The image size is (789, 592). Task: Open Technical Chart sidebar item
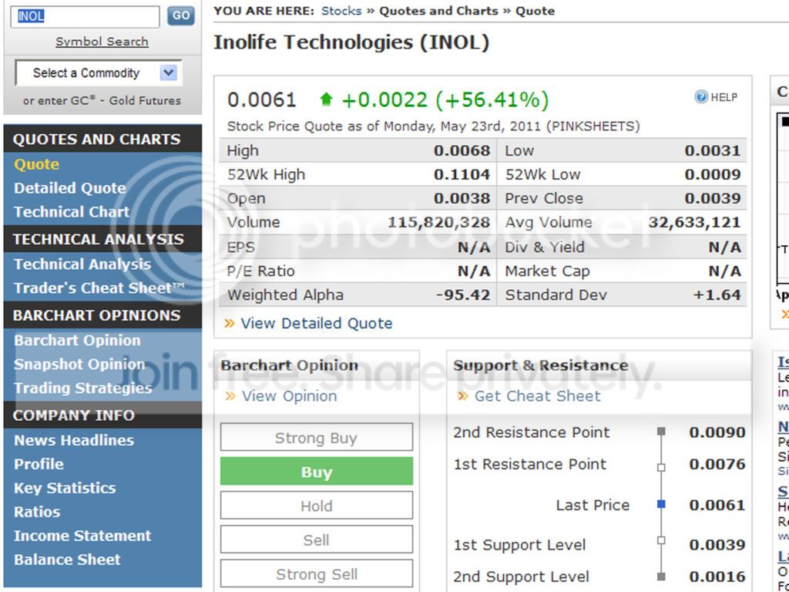72,212
